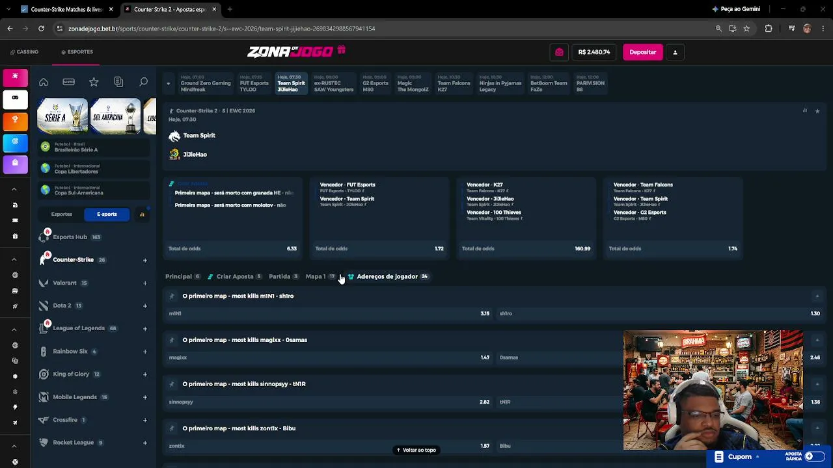Open the Chrome profile avatar
The width and height of the screenshot is (833, 468).
tap(807, 29)
